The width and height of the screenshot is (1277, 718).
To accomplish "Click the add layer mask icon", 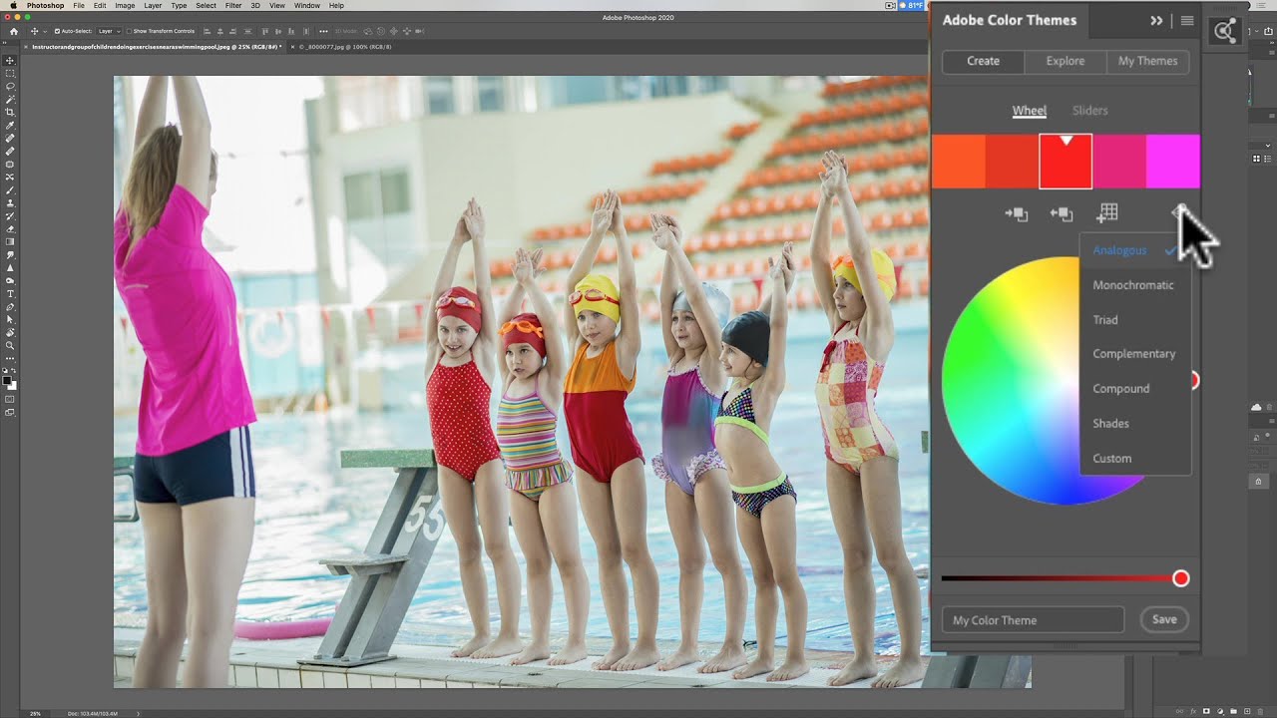I will coord(1206,711).
